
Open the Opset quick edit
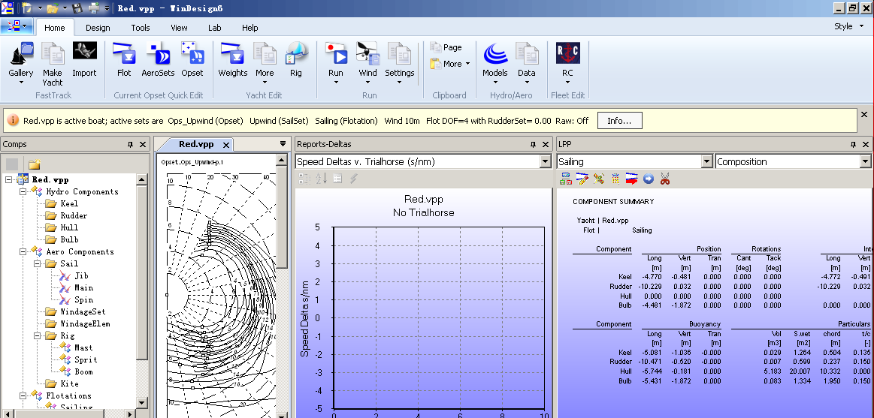(192, 60)
